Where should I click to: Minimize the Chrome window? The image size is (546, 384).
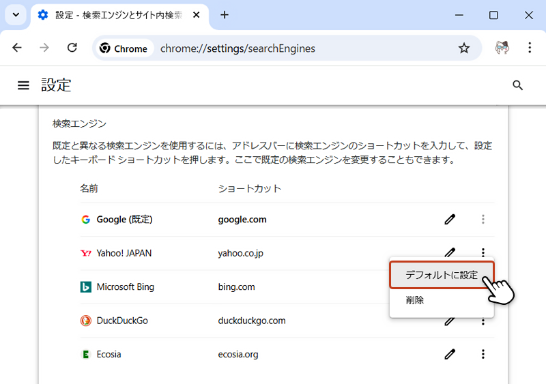(x=459, y=15)
